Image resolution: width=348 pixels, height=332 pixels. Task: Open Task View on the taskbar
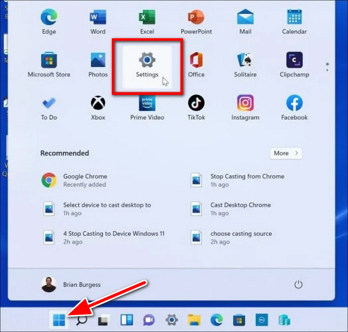103,320
